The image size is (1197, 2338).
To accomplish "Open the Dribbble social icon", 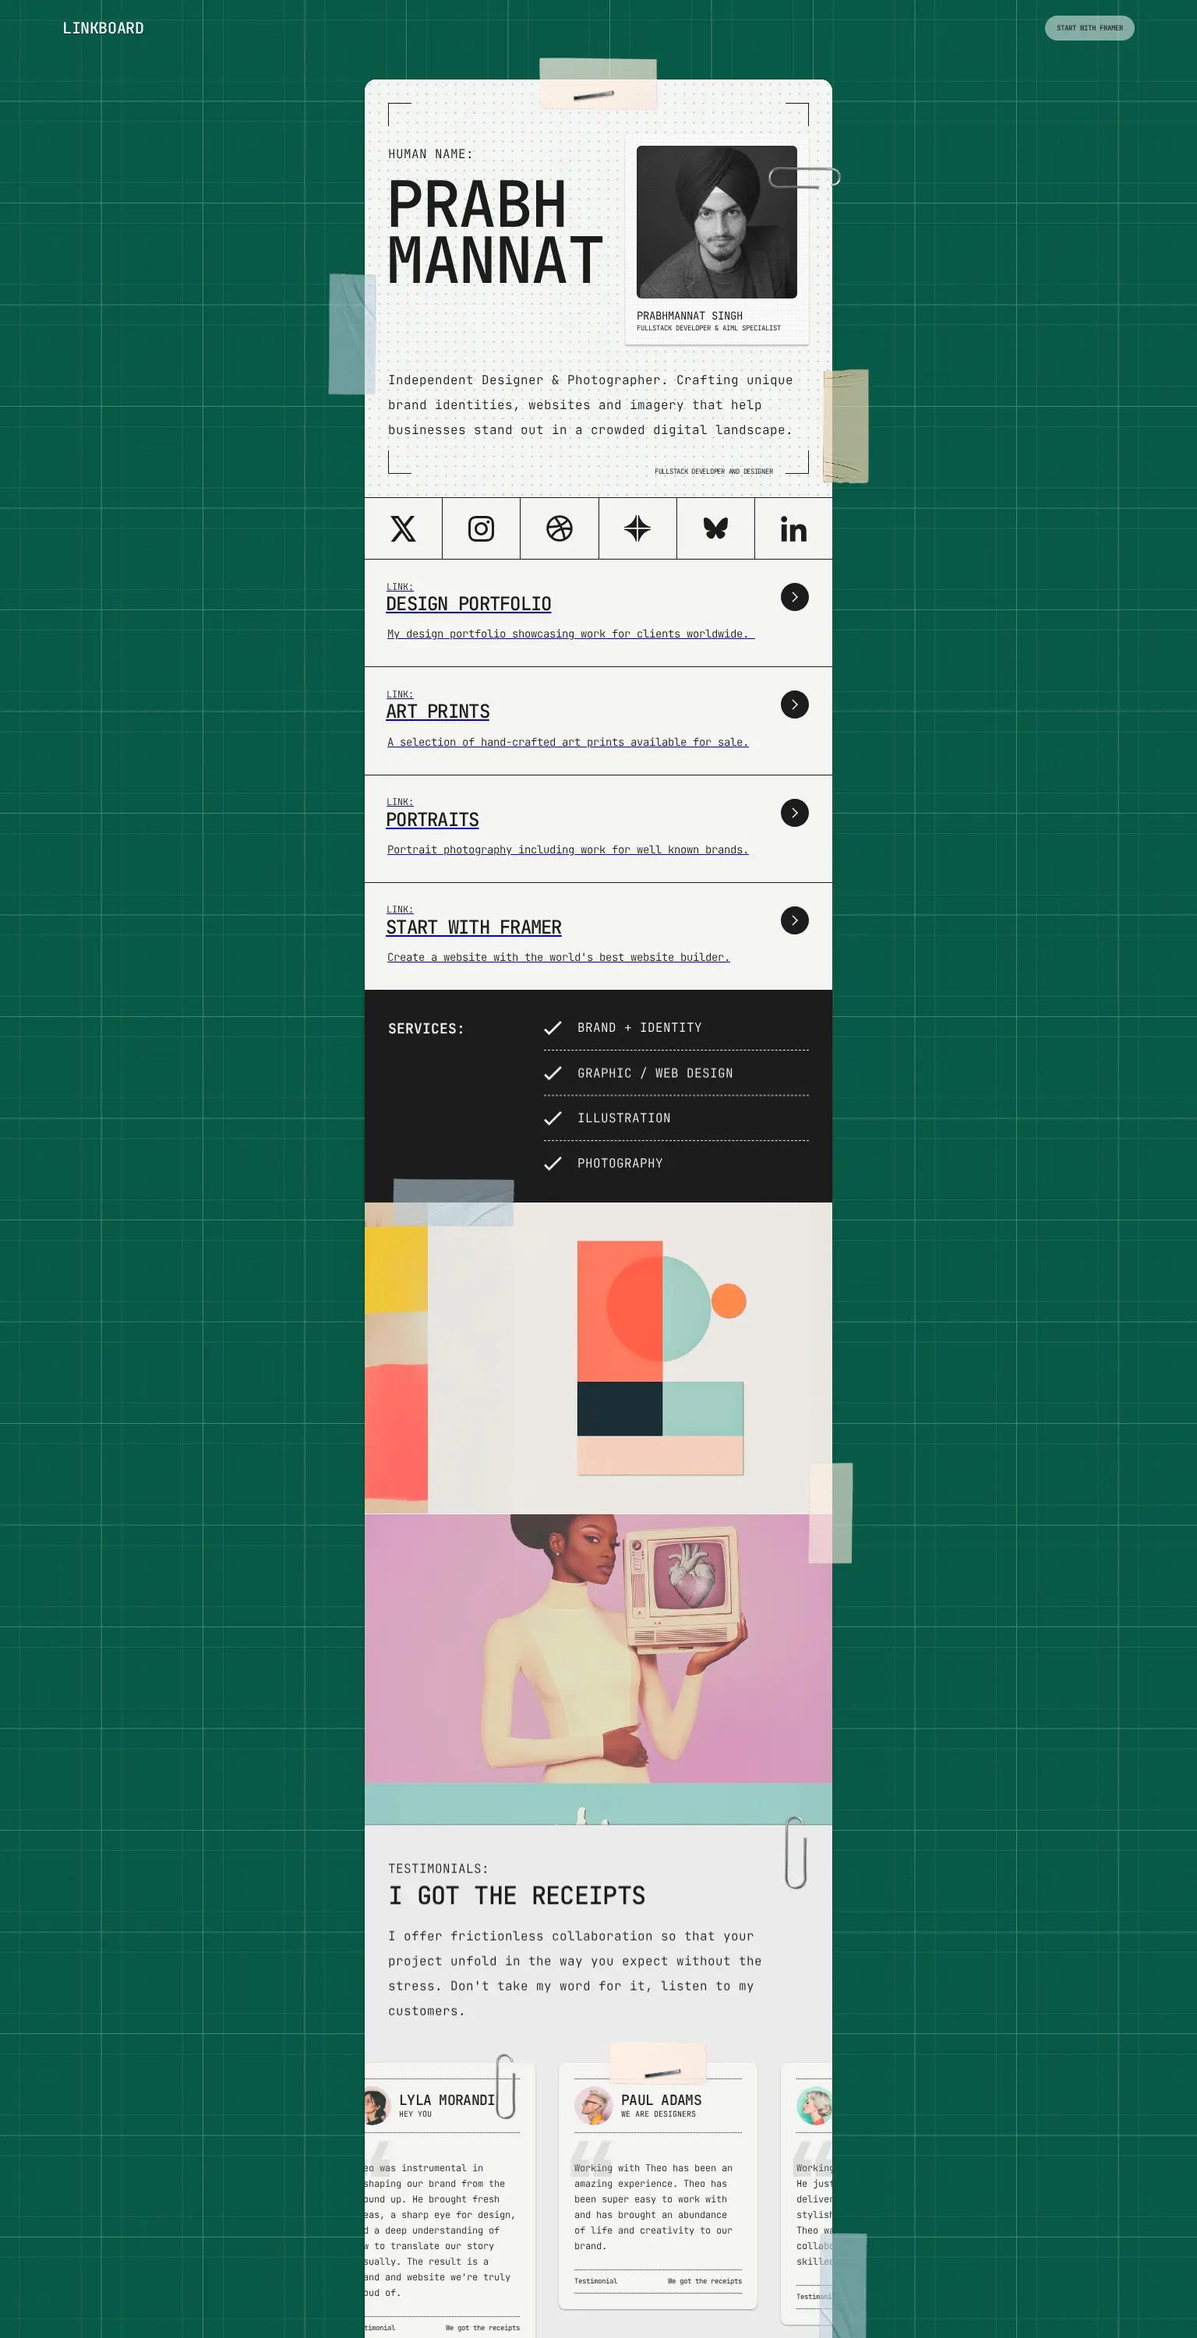I will point(559,528).
